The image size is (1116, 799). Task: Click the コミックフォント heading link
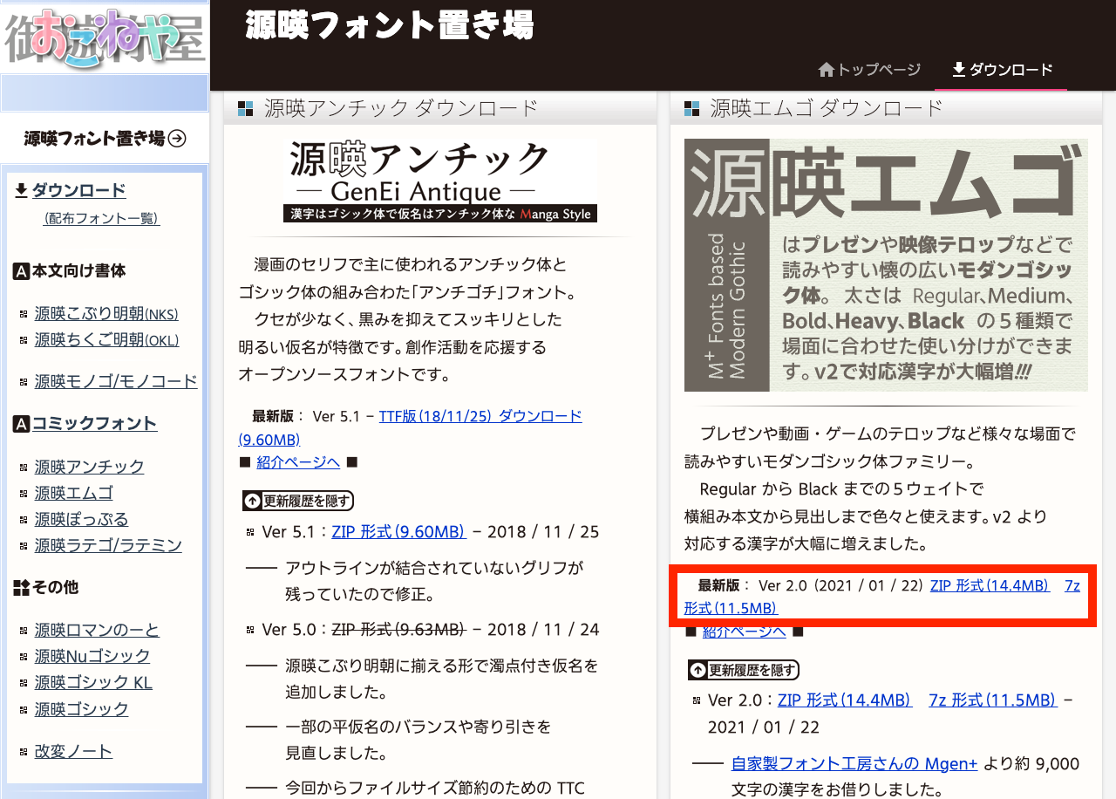[94, 424]
